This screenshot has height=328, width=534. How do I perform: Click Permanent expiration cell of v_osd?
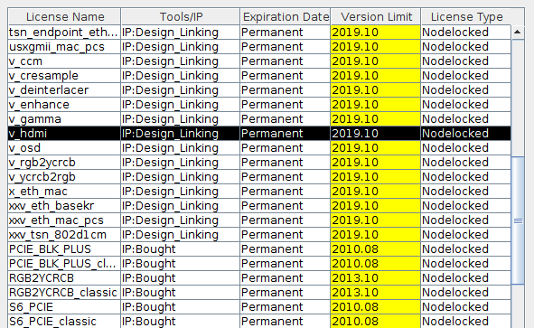tap(285, 148)
